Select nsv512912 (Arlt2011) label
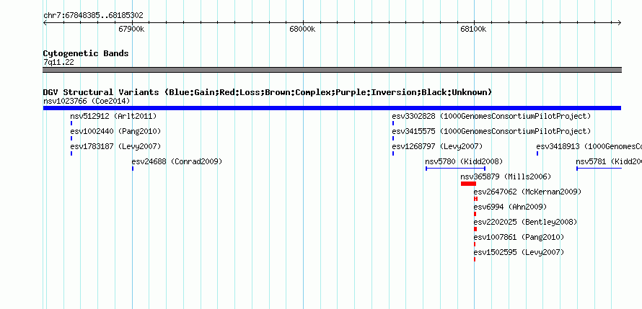 pos(113,116)
